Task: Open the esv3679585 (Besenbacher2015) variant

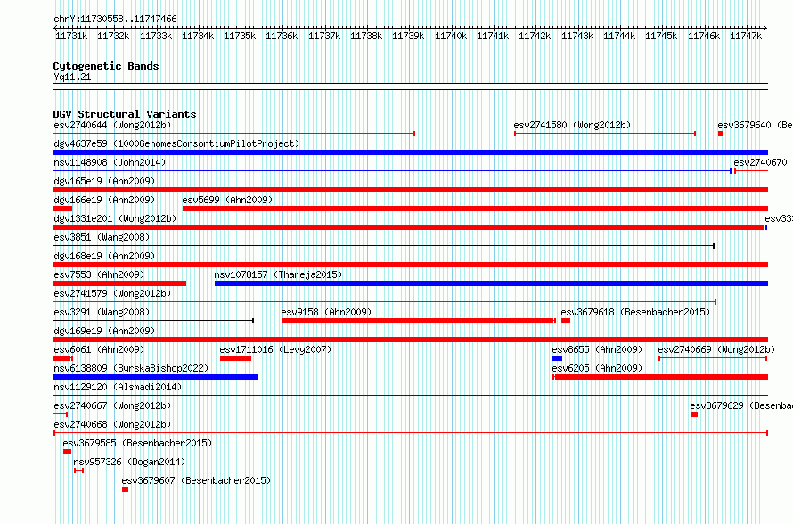Action: (137, 443)
